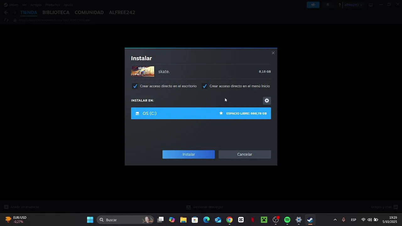Click Gestionar descargas at the bottom
This screenshot has height=226, width=402.
(205, 207)
